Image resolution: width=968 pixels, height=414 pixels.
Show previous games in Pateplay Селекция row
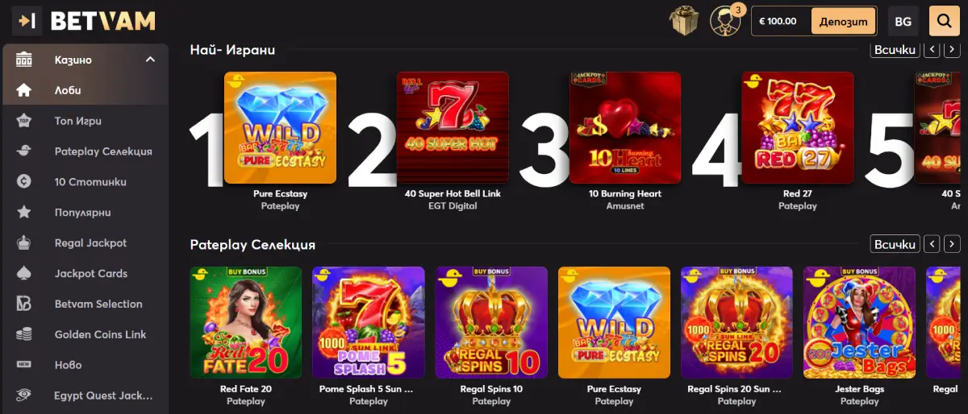point(931,243)
